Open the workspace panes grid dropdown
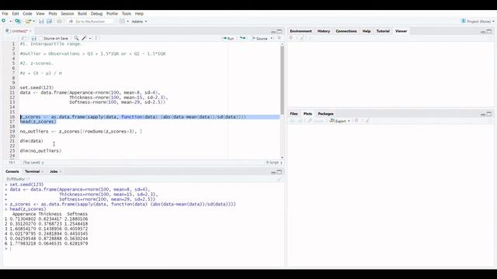The width and height of the screenshot is (497, 279). [x=124, y=21]
